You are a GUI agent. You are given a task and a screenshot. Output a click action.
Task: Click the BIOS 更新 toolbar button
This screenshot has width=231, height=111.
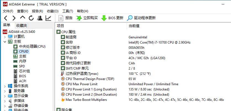click(x=112, y=18)
